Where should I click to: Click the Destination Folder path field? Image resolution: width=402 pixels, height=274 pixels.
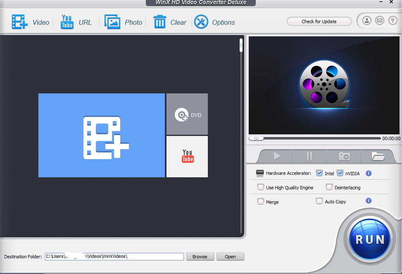(x=114, y=257)
